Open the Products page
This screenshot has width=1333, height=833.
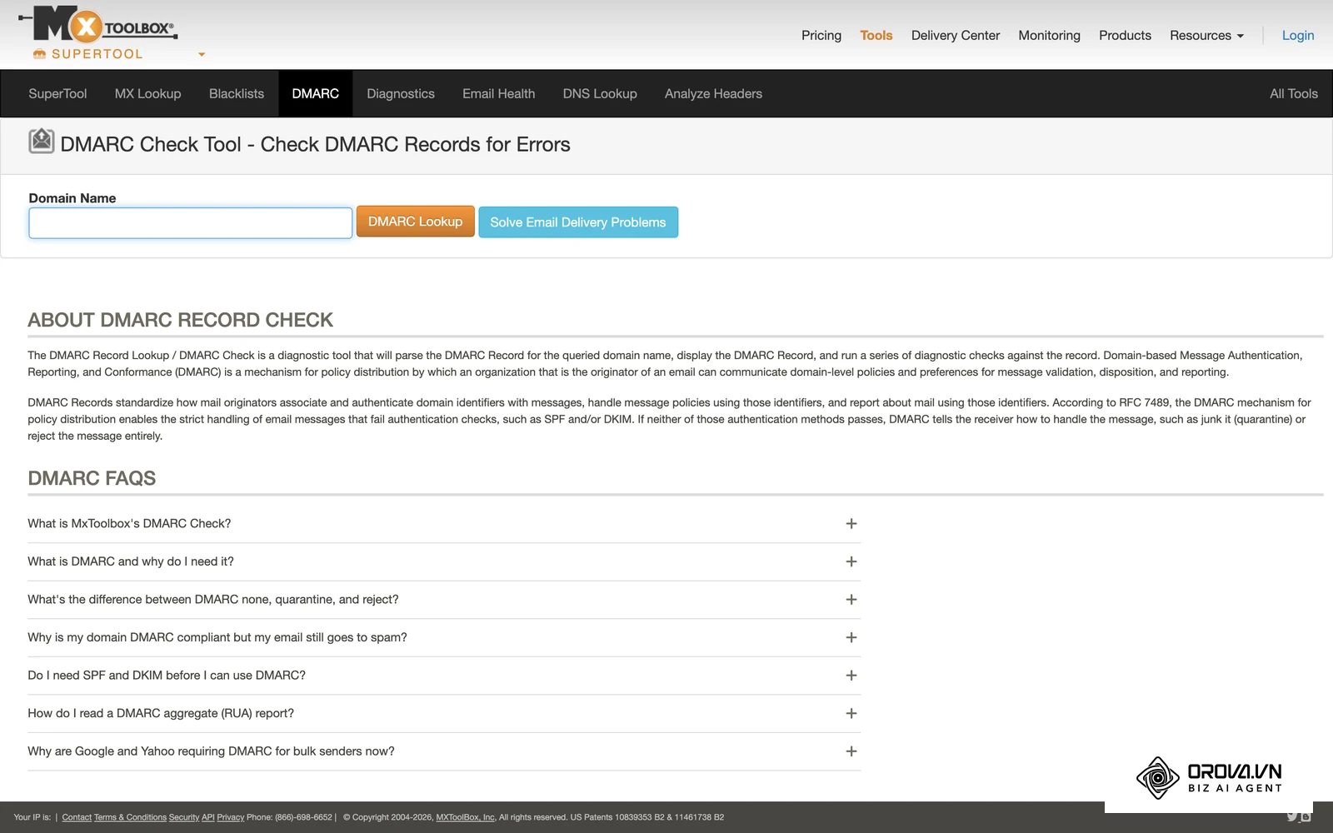(x=1125, y=35)
